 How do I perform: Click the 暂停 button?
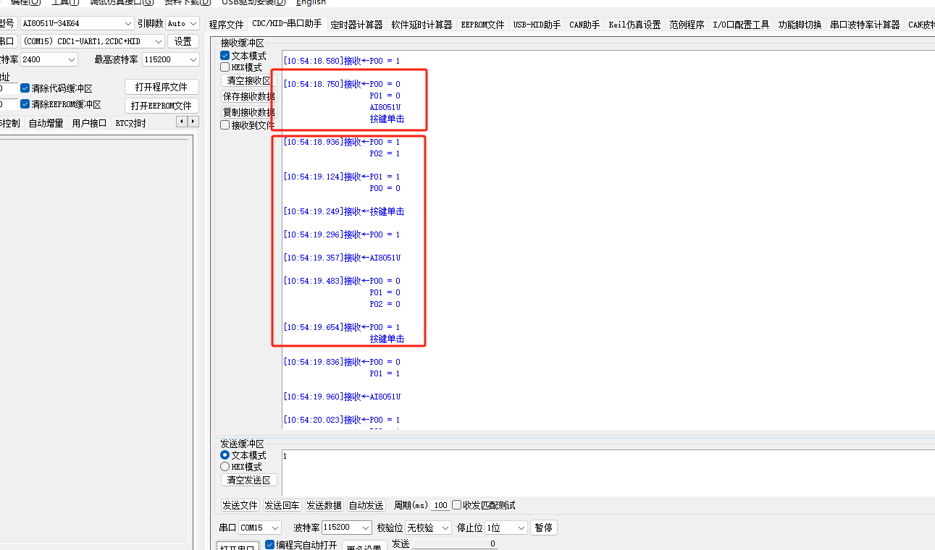544,528
